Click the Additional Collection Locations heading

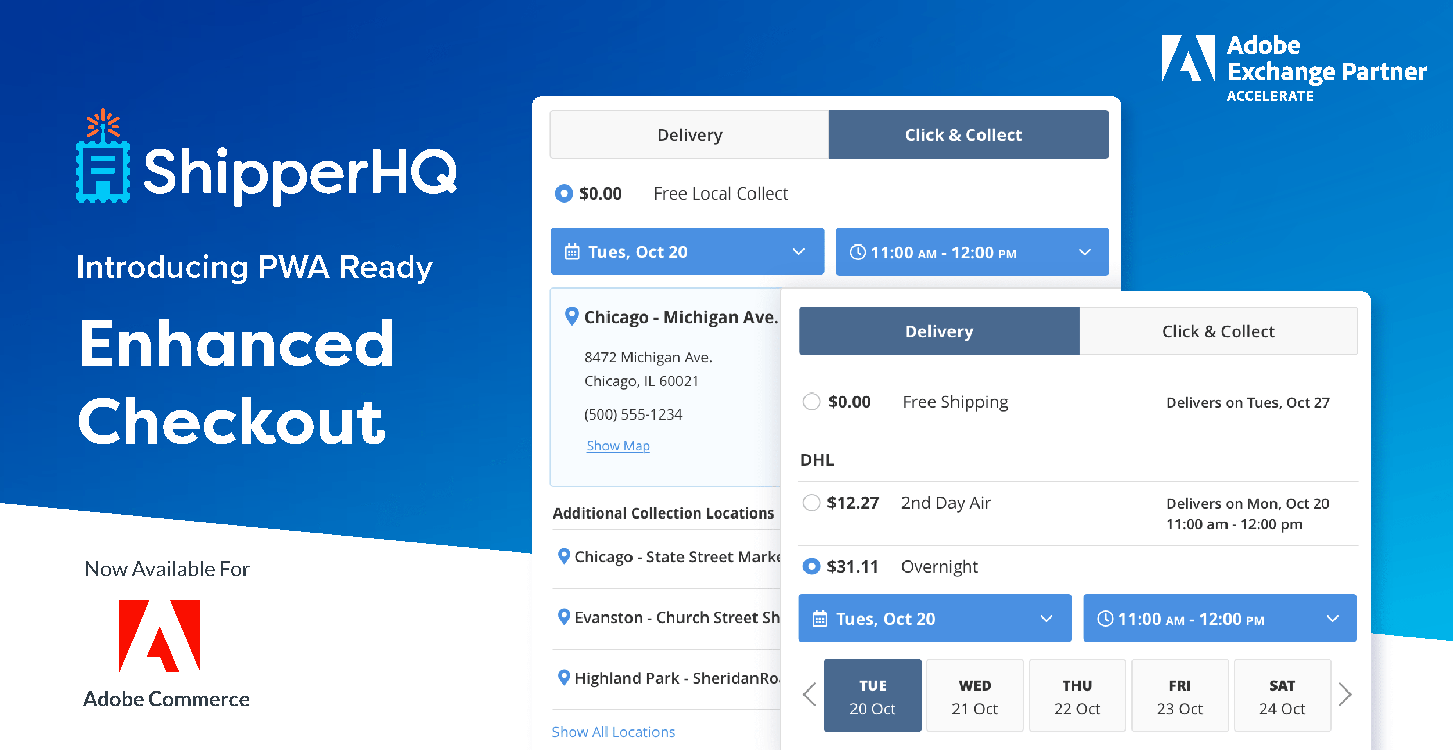[x=663, y=513]
